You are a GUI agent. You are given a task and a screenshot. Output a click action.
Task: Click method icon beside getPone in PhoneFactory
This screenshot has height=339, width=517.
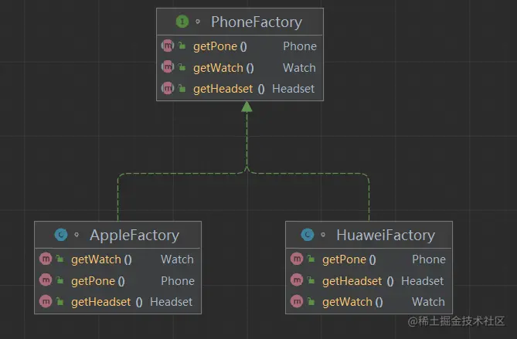(x=167, y=46)
